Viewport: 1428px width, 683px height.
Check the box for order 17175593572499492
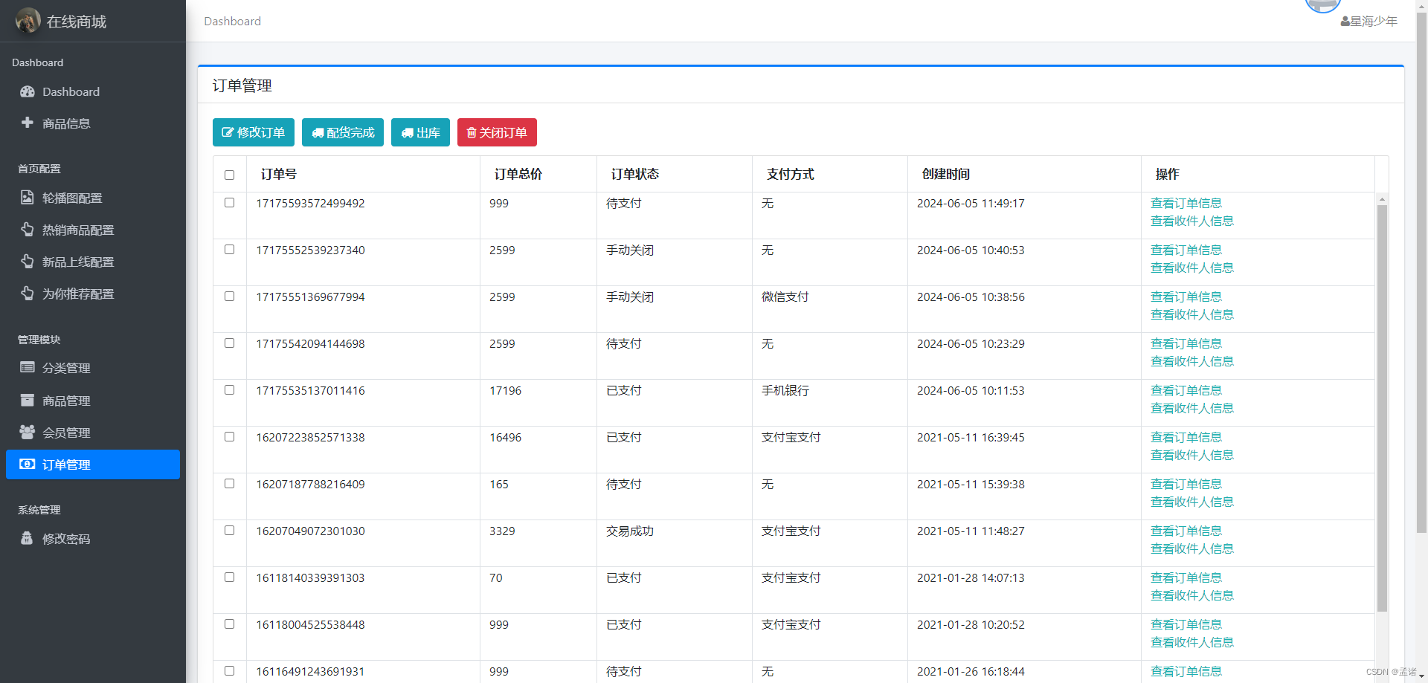click(229, 203)
